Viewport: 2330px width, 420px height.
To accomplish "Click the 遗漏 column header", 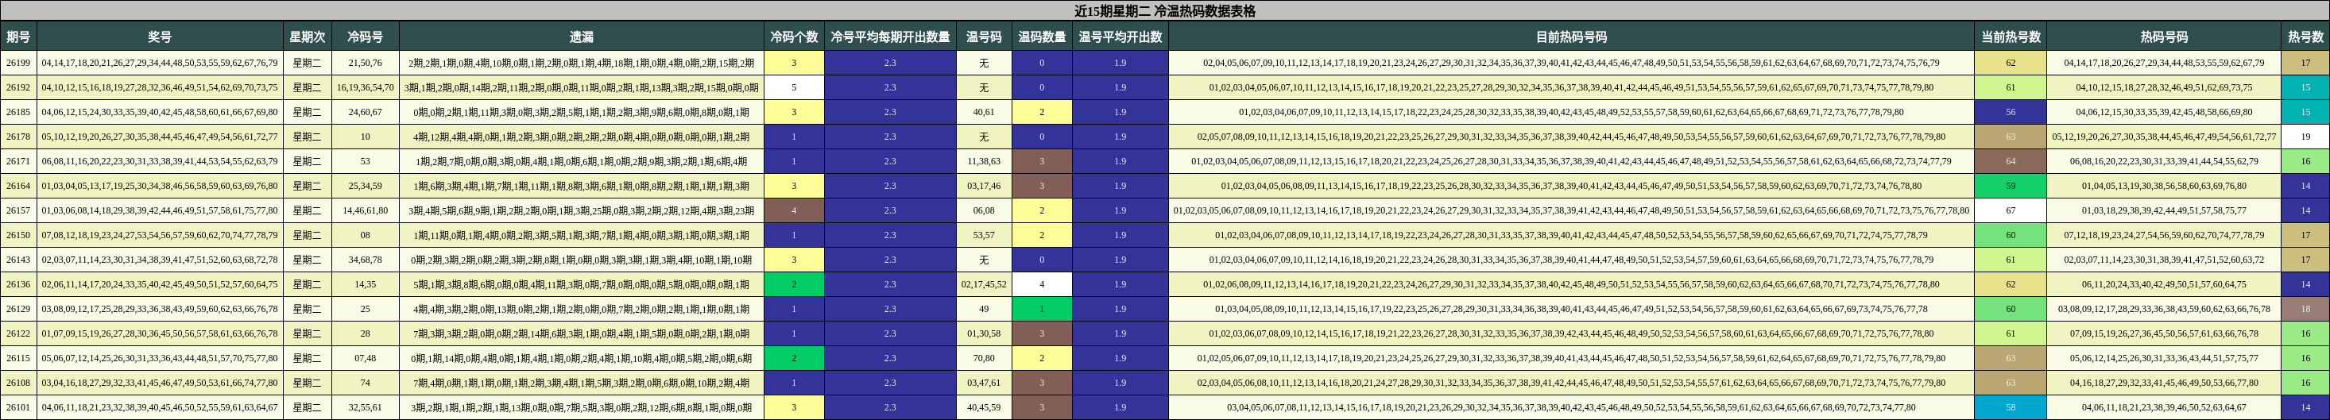I will point(582,37).
